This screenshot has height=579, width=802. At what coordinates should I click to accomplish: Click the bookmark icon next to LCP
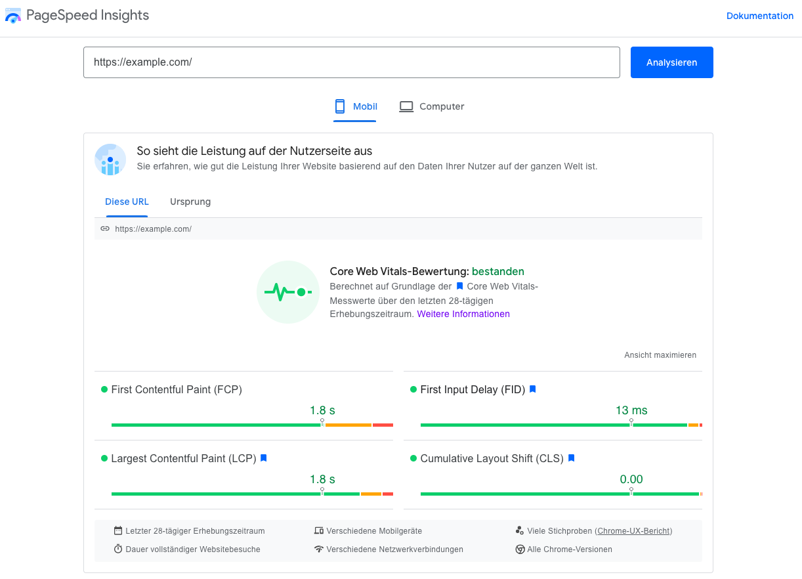pos(264,458)
